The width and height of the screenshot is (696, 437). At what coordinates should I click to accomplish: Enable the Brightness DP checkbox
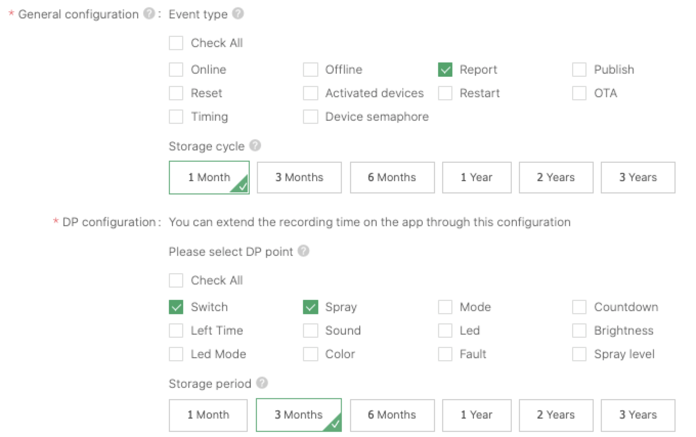(579, 331)
